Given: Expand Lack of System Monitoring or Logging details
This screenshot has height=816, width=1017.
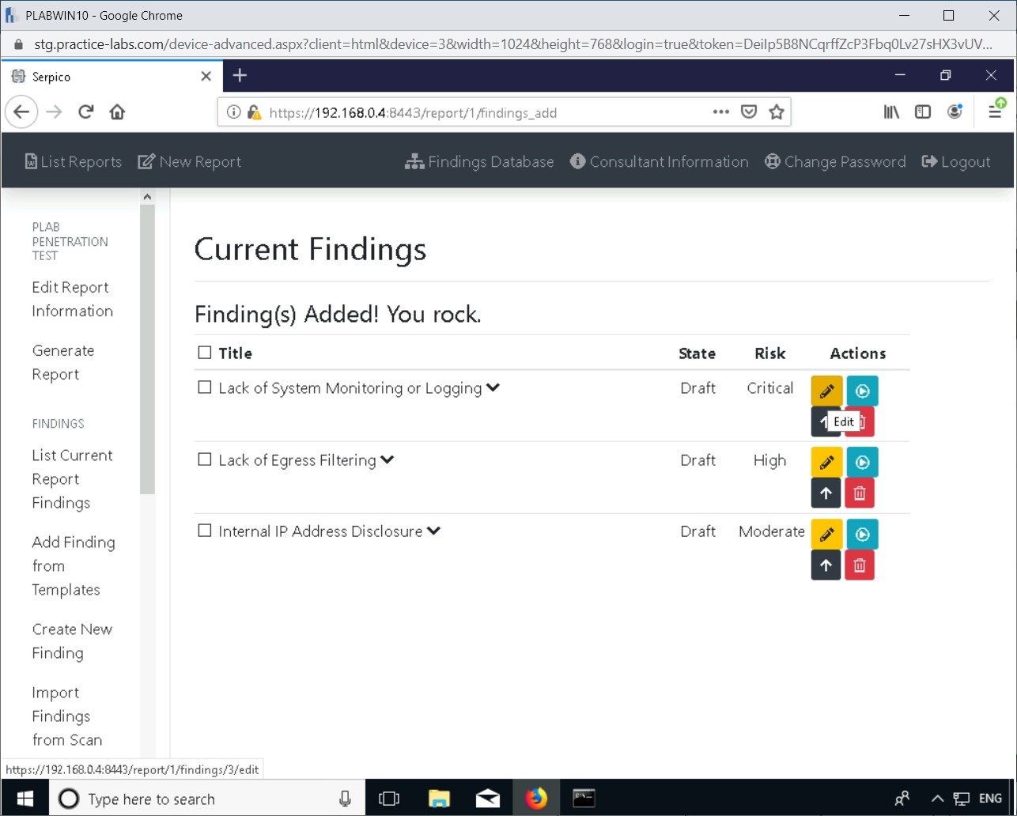Looking at the screenshot, I should (493, 387).
